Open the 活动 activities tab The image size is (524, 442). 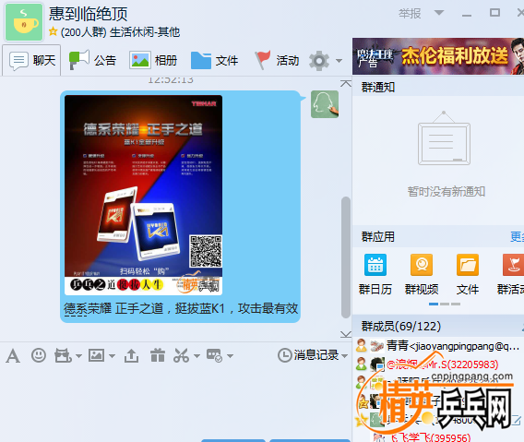click(x=277, y=61)
